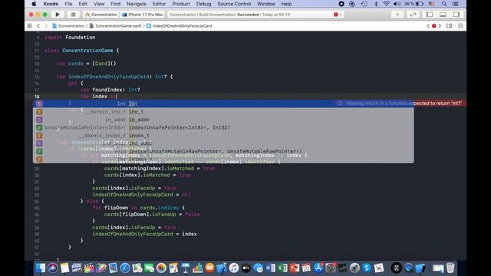
Task: Click the foundIndex variable declaration
Action: coord(110,90)
